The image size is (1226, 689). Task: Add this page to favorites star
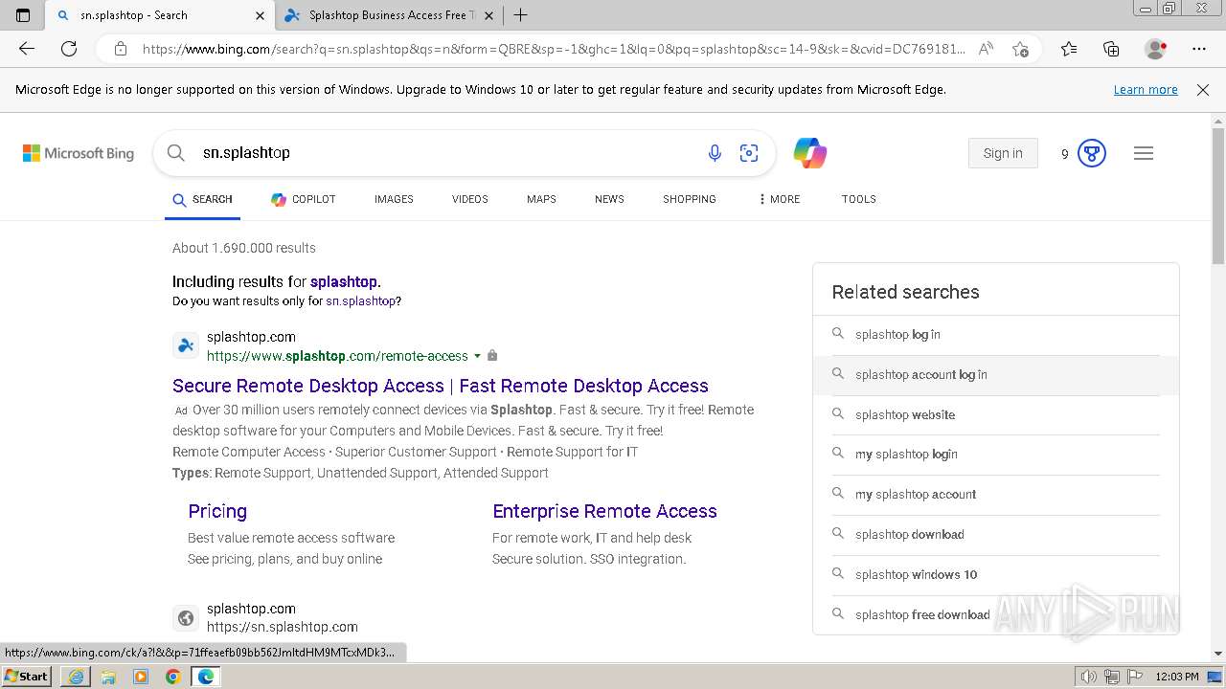(x=1020, y=49)
